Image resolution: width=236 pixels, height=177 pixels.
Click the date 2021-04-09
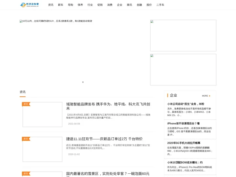(74, 124)
